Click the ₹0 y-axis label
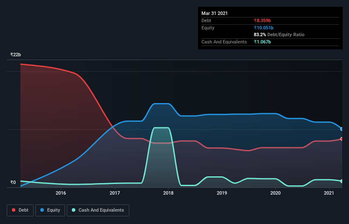 pos(13,182)
